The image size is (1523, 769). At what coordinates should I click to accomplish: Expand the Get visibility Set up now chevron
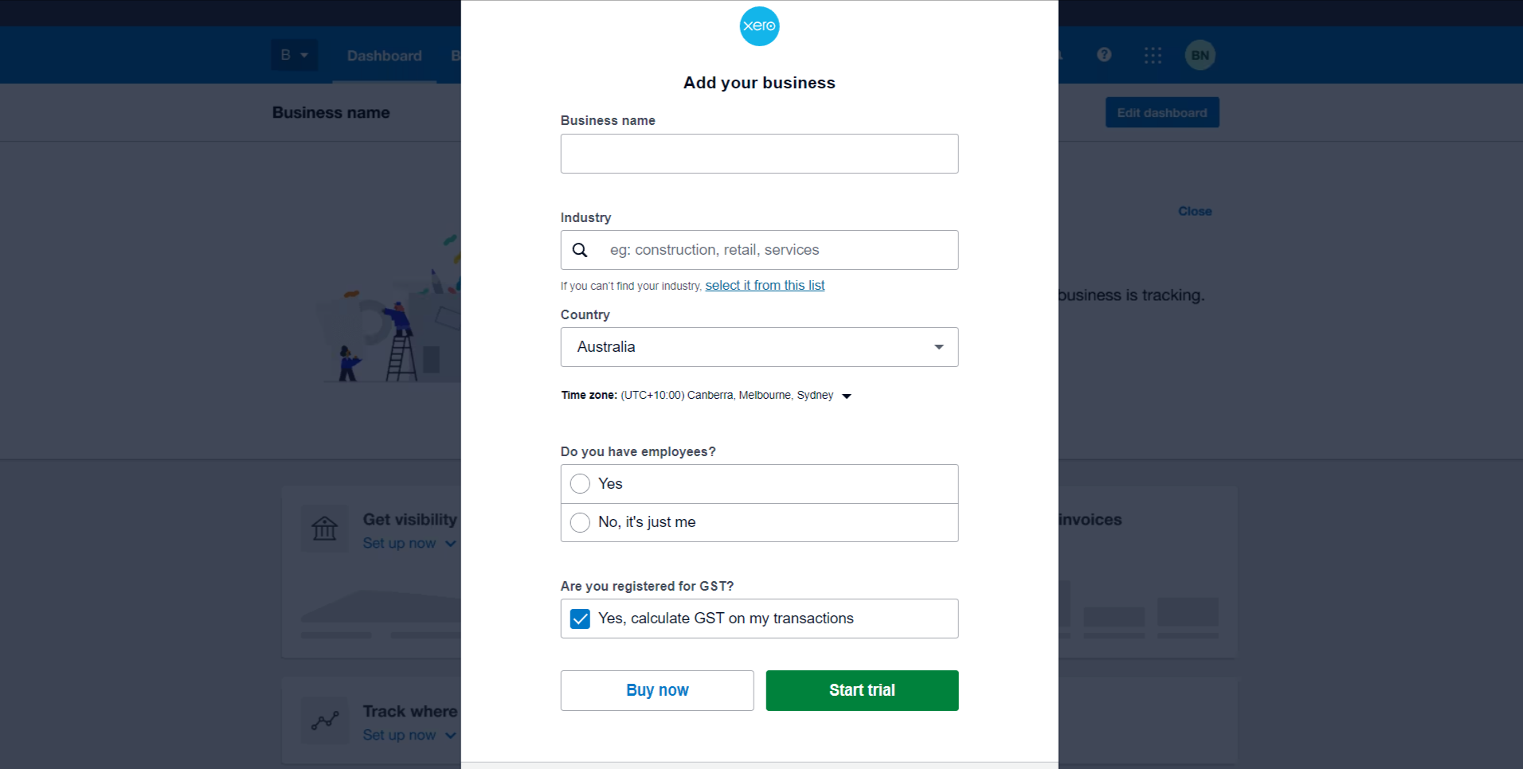[x=451, y=544]
